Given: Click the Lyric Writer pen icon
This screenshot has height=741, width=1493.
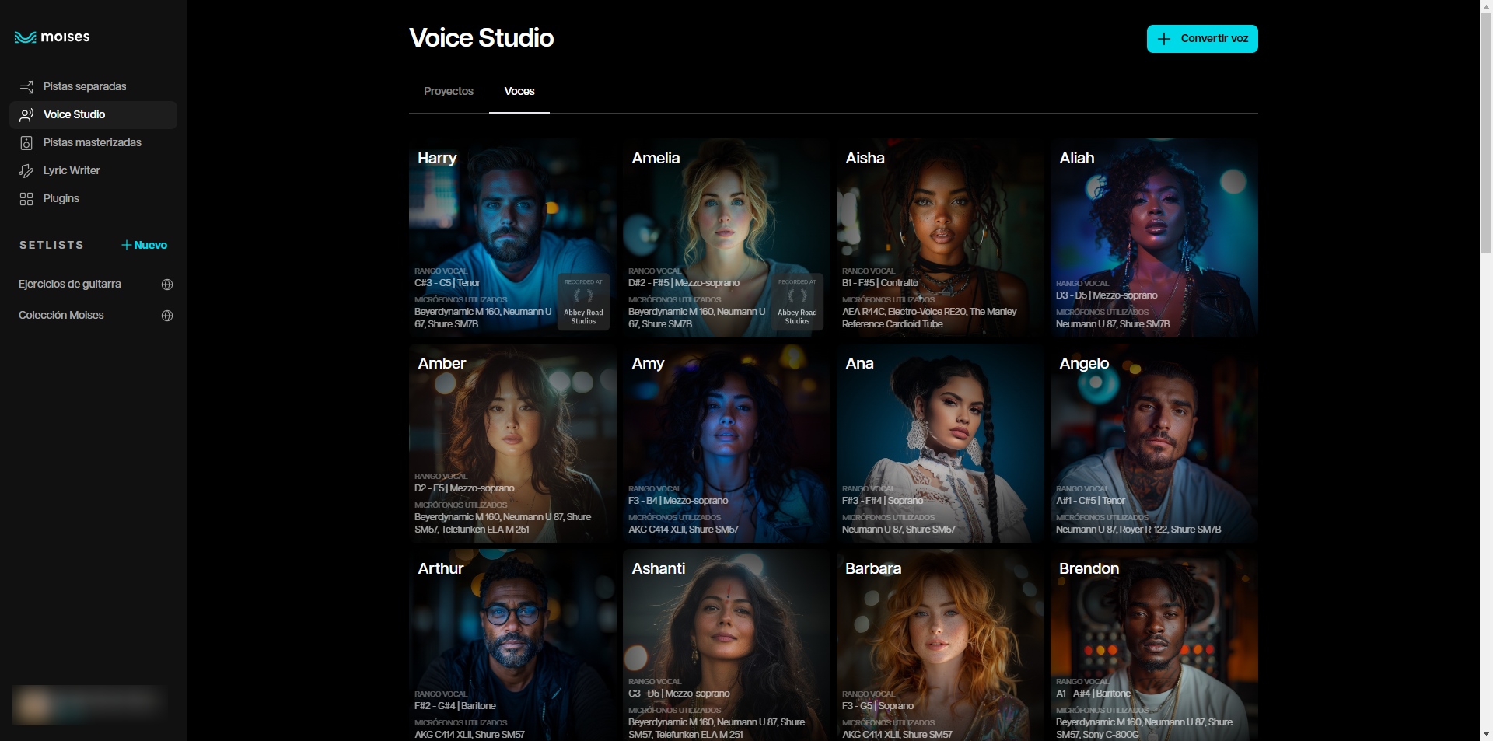Looking at the screenshot, I should (26, 171).
